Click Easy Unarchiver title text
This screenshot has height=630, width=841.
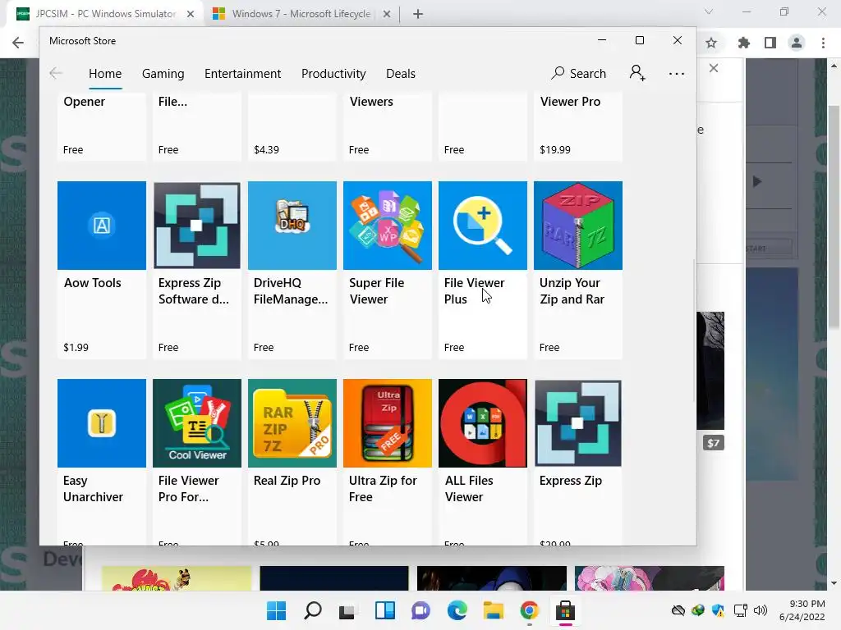[x=94, y=489]
